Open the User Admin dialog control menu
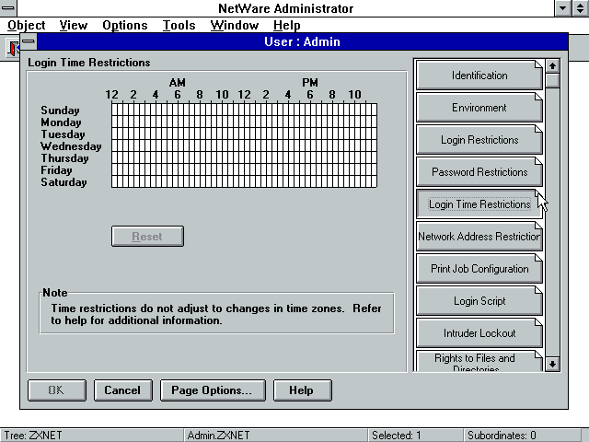 [29, 42]
